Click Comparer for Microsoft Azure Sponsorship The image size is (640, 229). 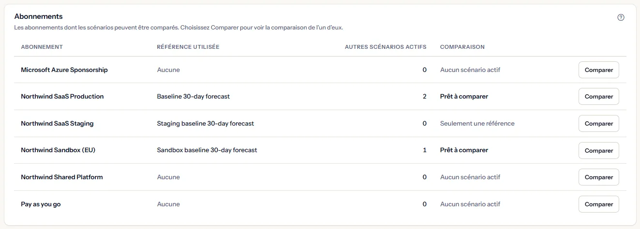point(599,70)
